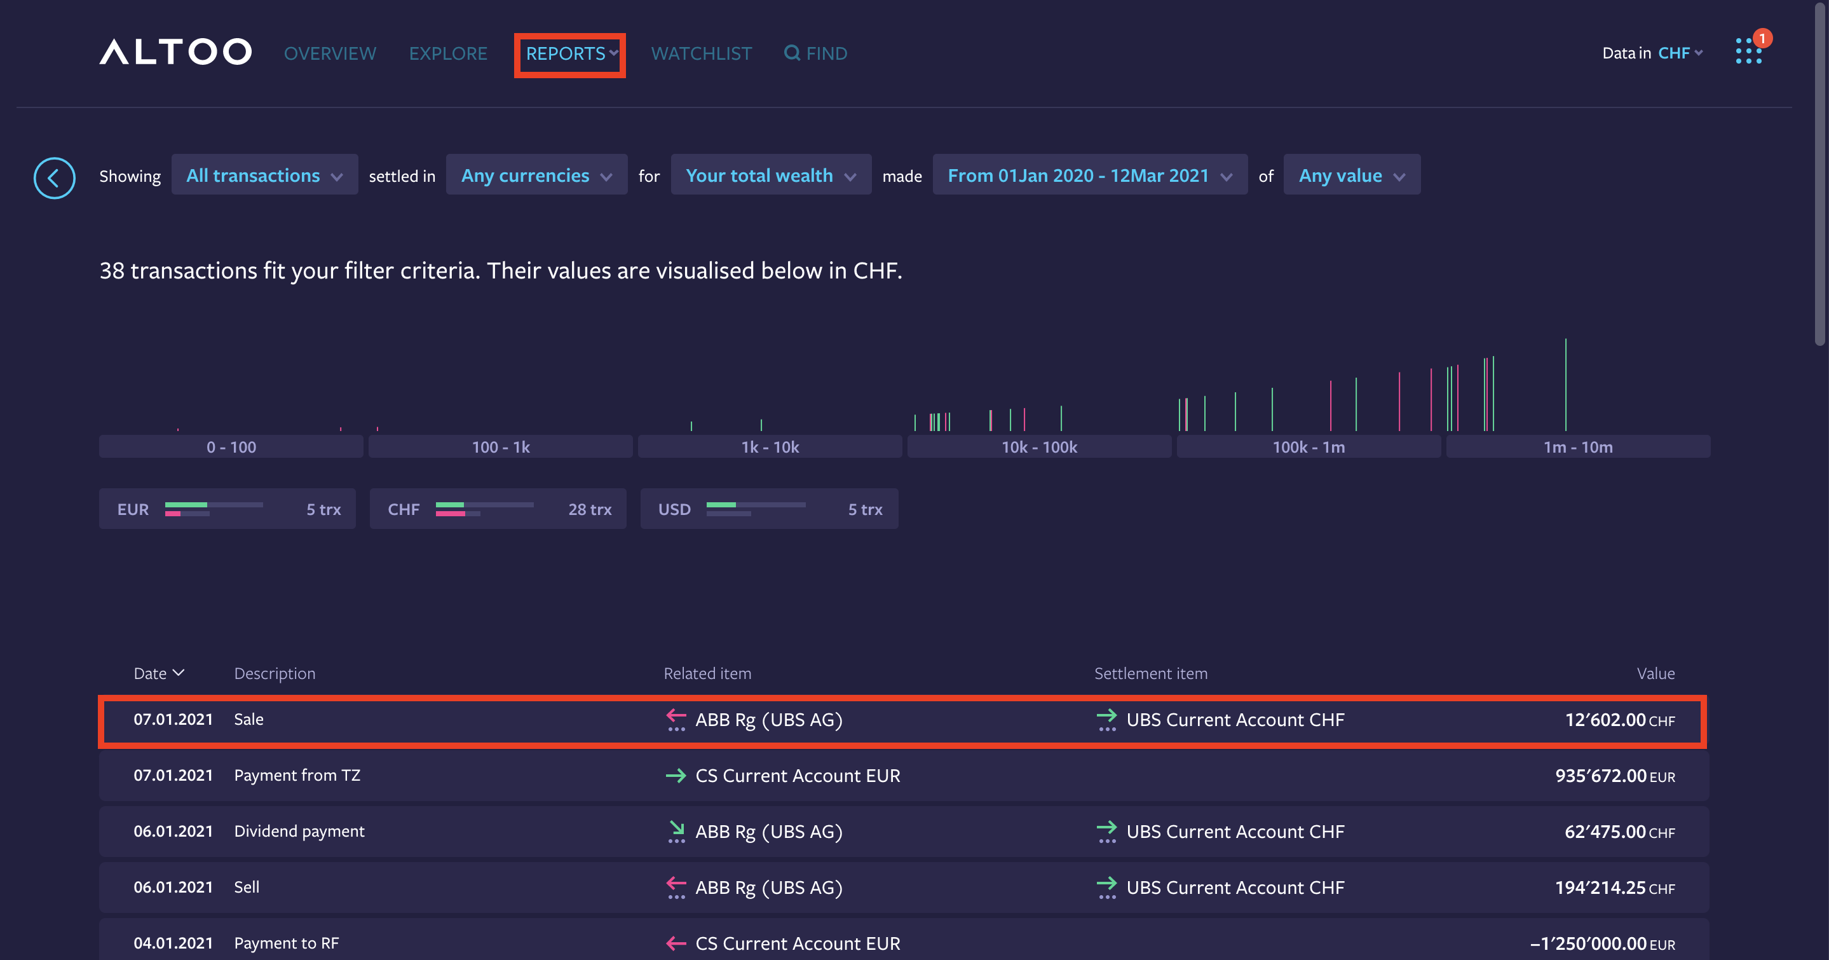Click inflow arrow icon beside UBS Current Account in Sale row
The height and width of the screenshot is (960, 1829).
[1107, 719]
